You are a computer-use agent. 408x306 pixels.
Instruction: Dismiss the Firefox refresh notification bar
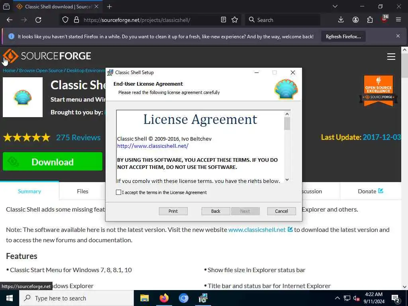pos(398,36)
